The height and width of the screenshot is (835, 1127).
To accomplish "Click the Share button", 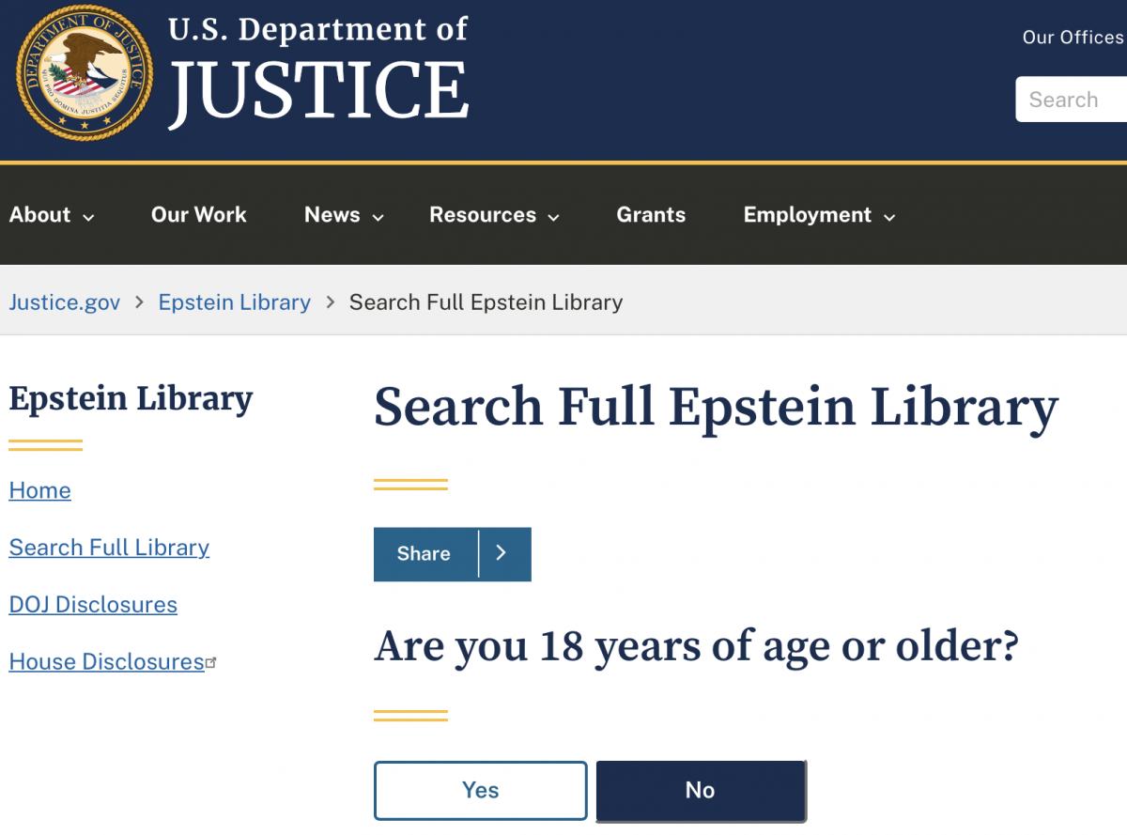I will click(424, 554).
